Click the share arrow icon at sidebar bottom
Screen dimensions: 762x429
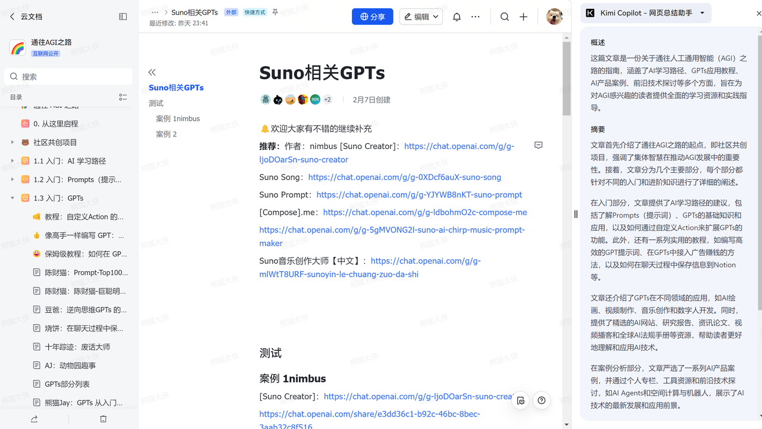(35, 419)
